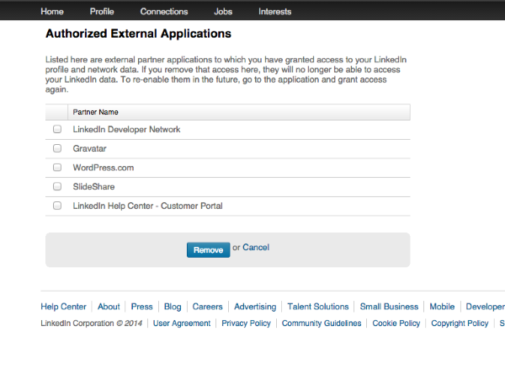Viewport: 505px width, 380px height.
Task: Go to the Blog footer link
Action: pyautogui.click(x=173, y=307)
